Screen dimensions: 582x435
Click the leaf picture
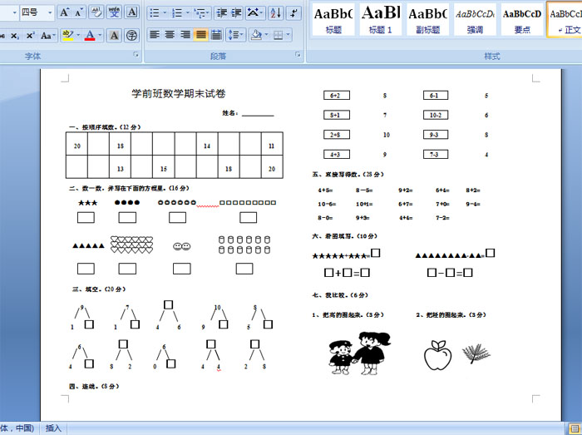[476, 353]
